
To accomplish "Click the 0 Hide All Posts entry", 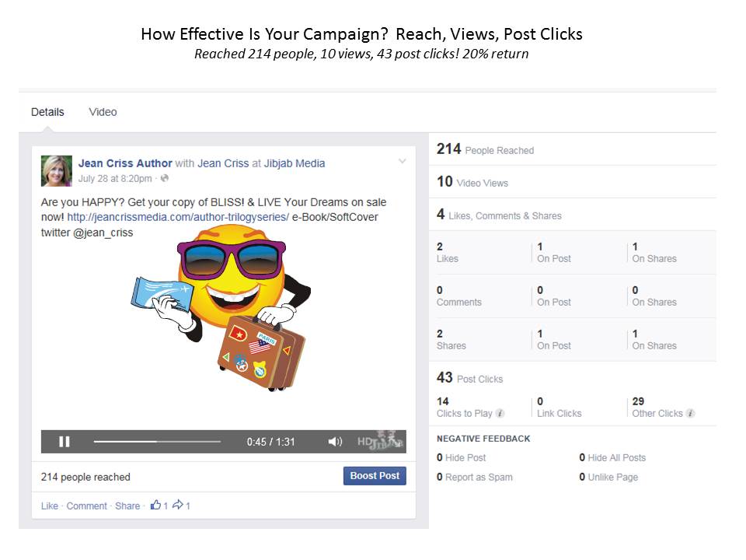I will pos(612,457).
